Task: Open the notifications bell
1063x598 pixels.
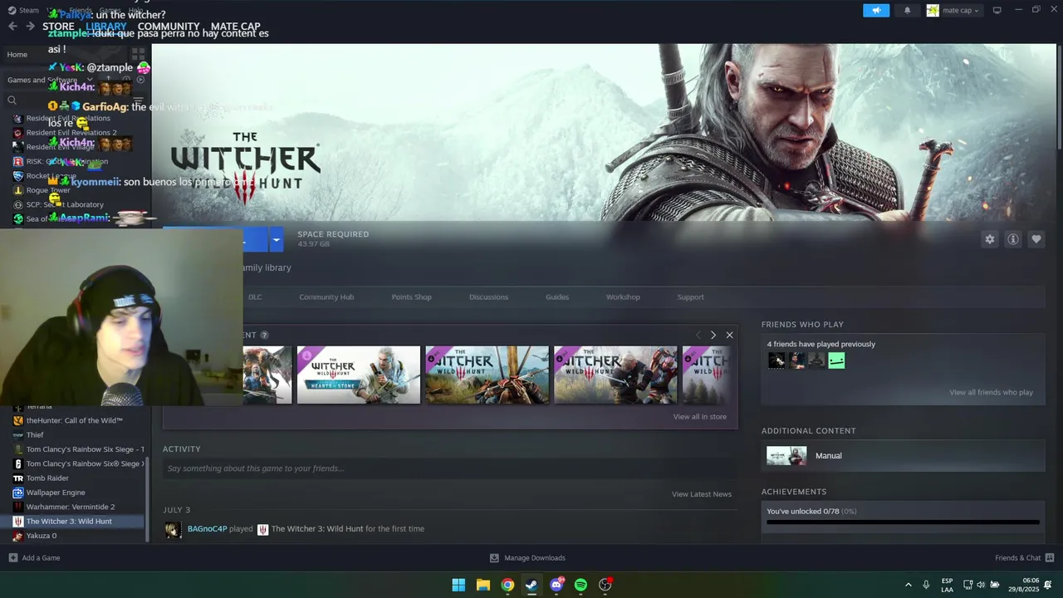Action: coord(907,10)
